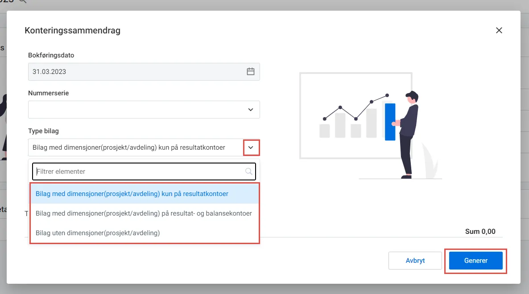The width and height of the screenshot is (529, 294).
Task: Select 'Bilag med dimensjoner kun på resultatkontoer' option
Action: (x=145, y=194)
